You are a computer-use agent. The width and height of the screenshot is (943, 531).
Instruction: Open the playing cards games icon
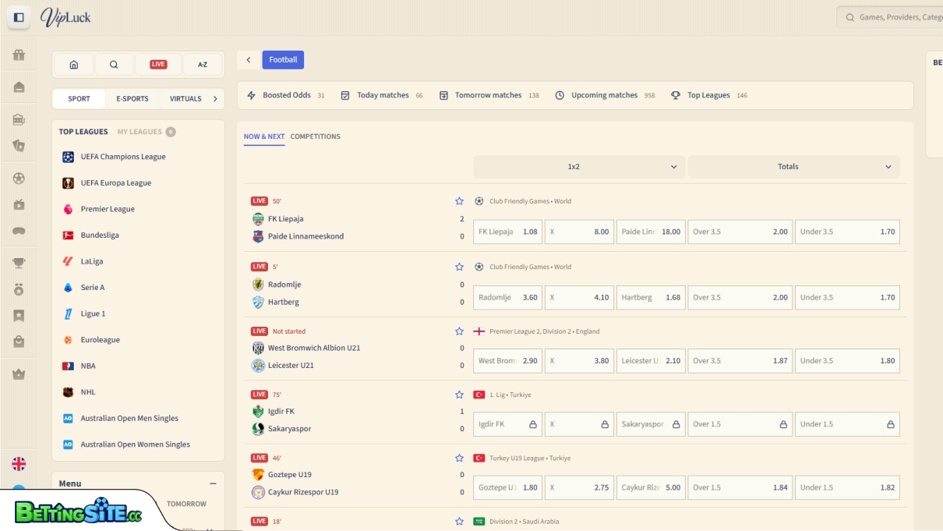coord(19,146)
